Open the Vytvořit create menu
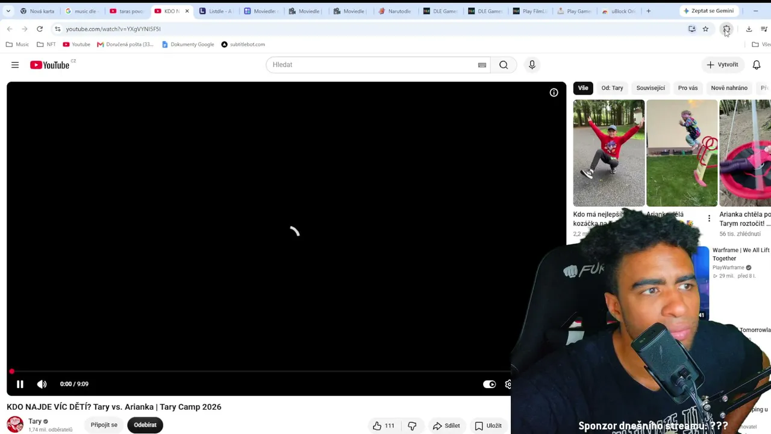Viewport: 771px width, 434px height. (x=722, y=65)
